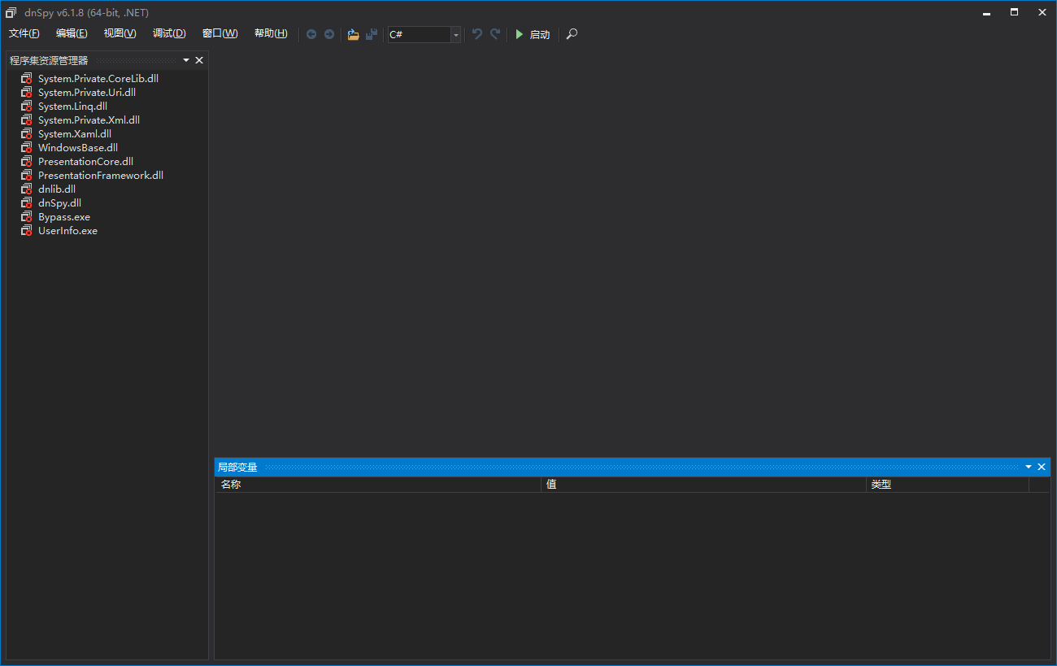Close the 局部变量 panel
1057x666 pixels.
[x=1042, y=467]
